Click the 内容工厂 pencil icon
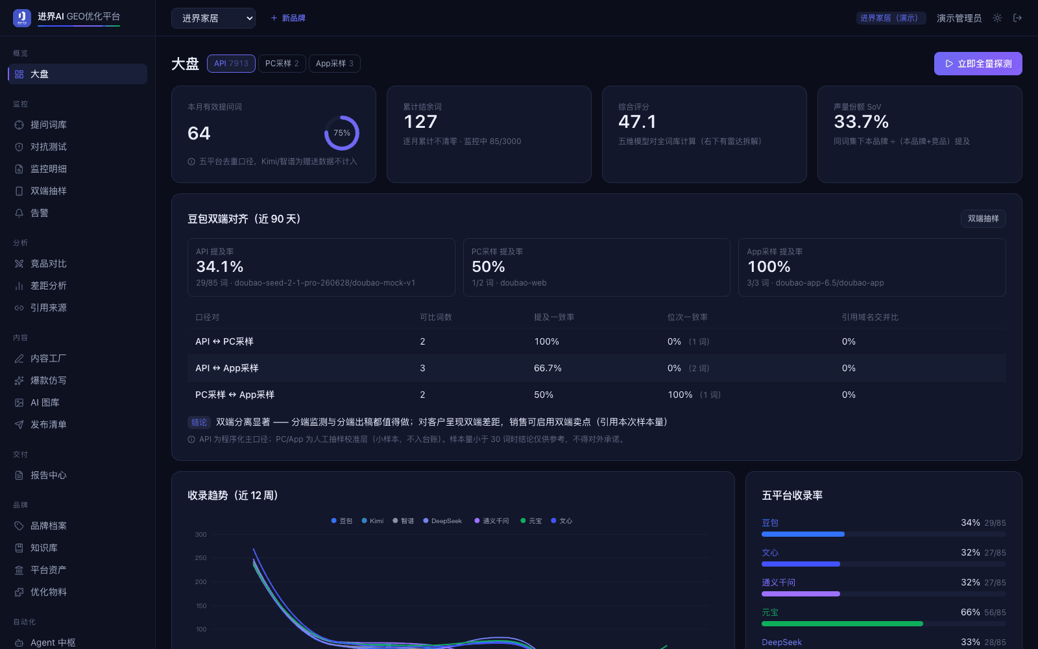 (x=19, y=358)
